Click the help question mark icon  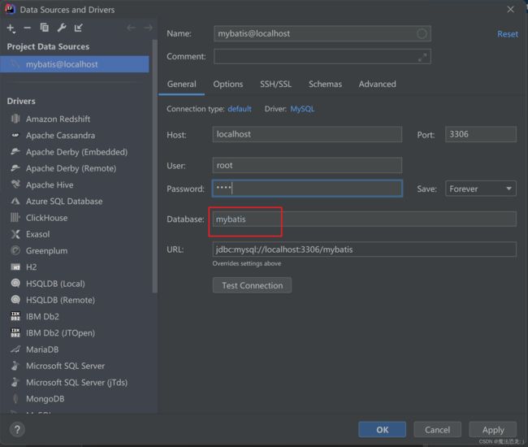17,429
